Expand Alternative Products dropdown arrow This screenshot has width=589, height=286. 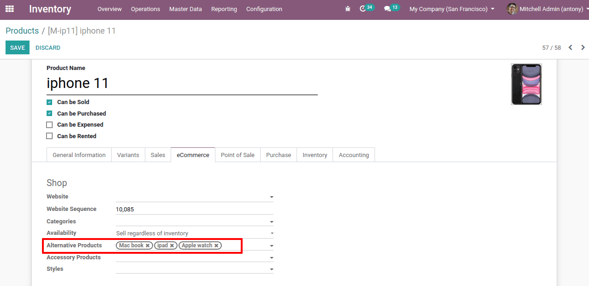point(271,246)
